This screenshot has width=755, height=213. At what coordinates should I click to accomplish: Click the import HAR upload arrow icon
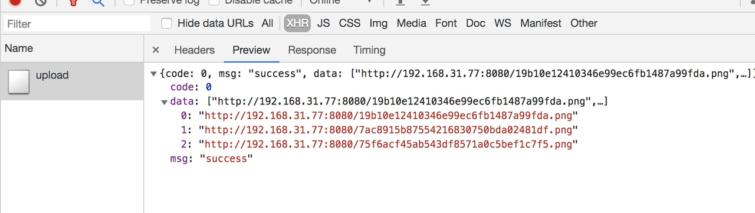point(400,2)
